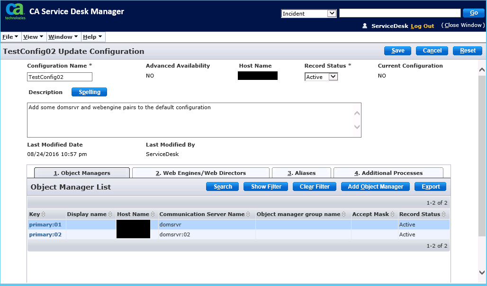
Task: Click the CA Technologies logo
Action: pyautogui.click(x=14, y=12)
